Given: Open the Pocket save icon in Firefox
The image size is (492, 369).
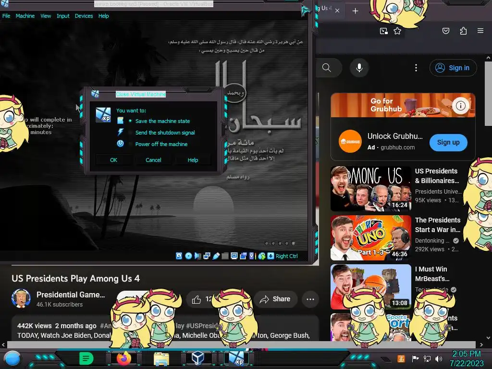Looking at the screenshot, I should click(x=446, y=31).
